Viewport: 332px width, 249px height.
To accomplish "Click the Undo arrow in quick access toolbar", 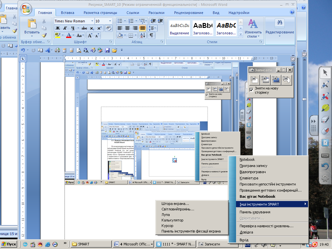I will [23, 50].
